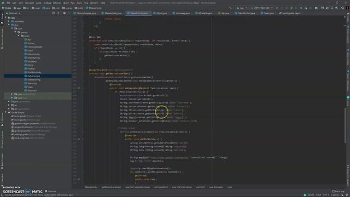Collapse the order package node

(x=19, y=36)
